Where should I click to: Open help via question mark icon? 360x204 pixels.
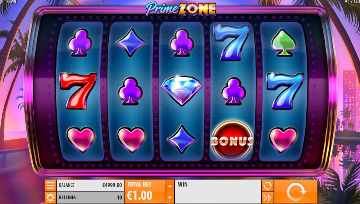click(x=352, y=1)
